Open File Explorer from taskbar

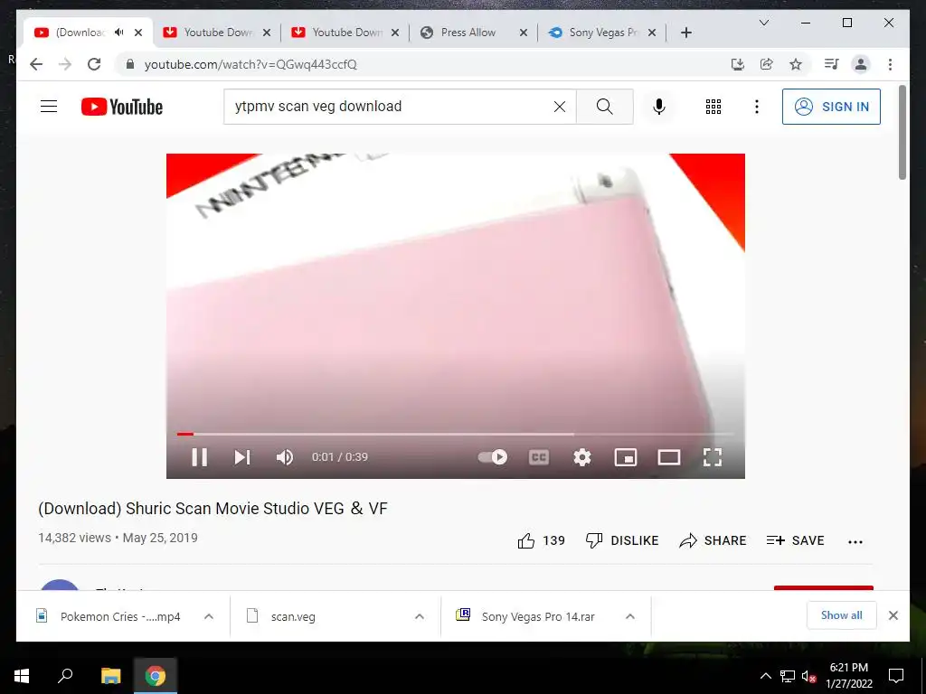(x=110, y=676)
